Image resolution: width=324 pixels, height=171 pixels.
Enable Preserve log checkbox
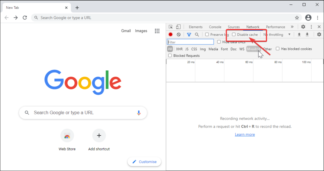(x=207, y=35)
